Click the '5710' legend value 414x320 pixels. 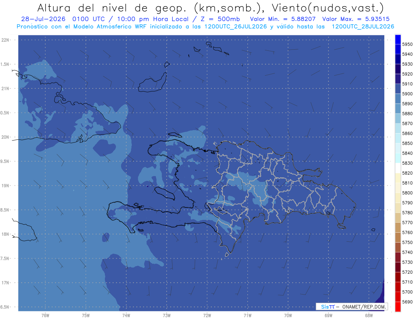(x=407, y=282)
